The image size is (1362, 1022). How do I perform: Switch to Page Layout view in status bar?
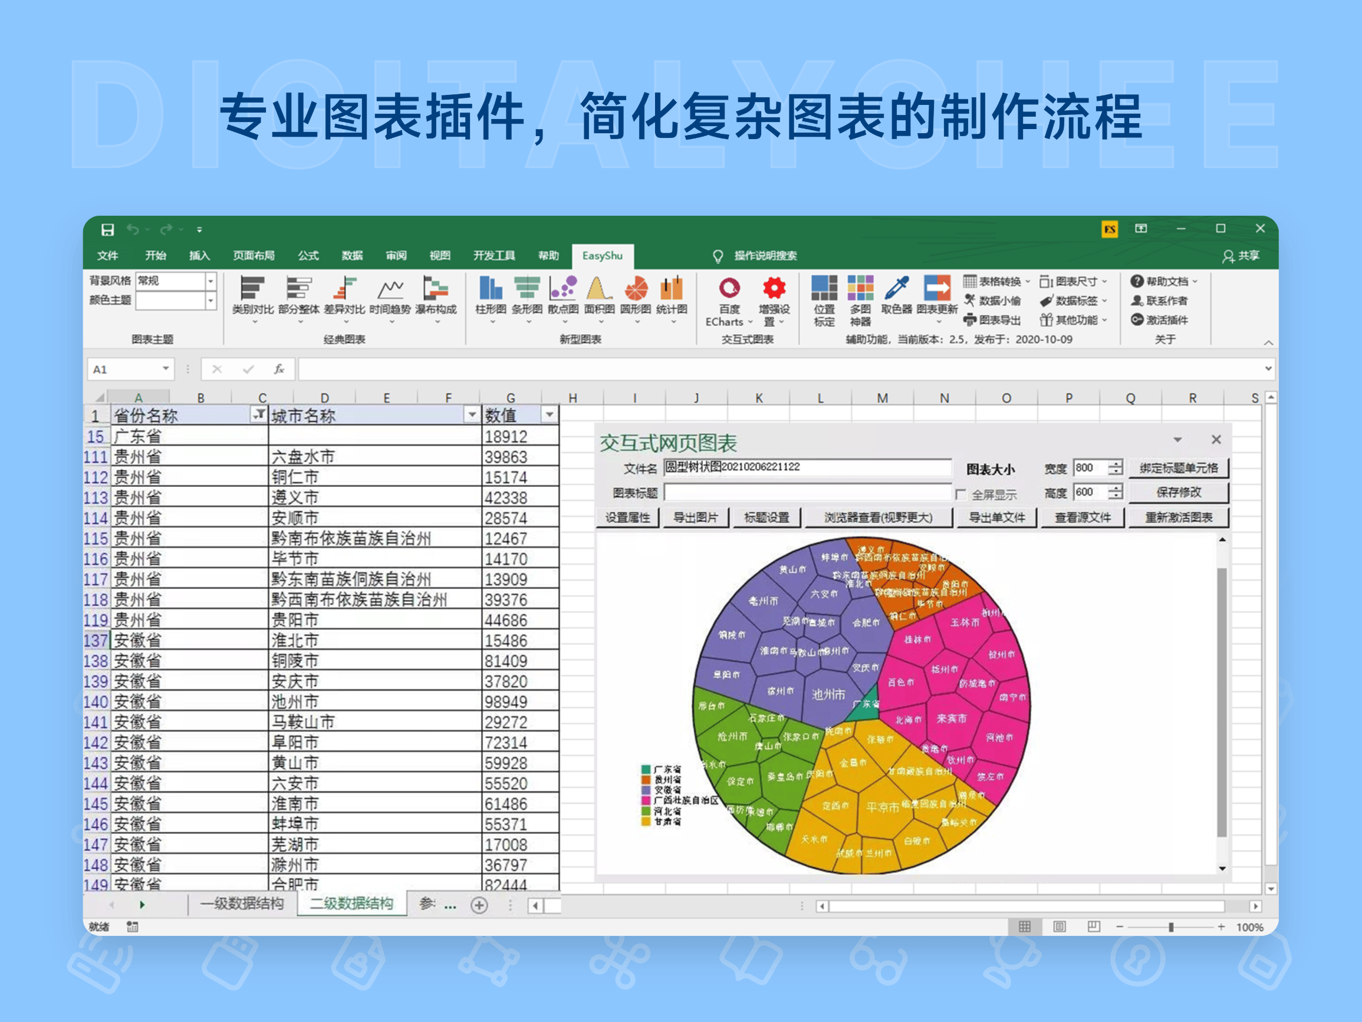coord(1059,927)
